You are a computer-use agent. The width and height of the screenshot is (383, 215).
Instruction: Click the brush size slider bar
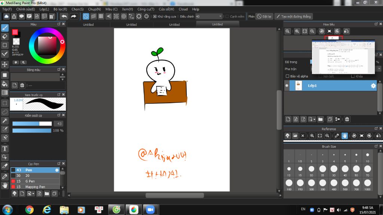click(x=32, y=123)
